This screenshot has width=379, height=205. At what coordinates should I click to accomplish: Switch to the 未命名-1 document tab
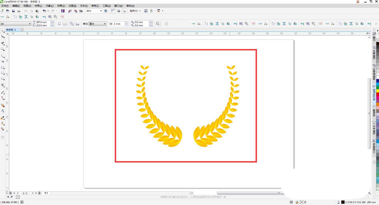pos(11,30)
